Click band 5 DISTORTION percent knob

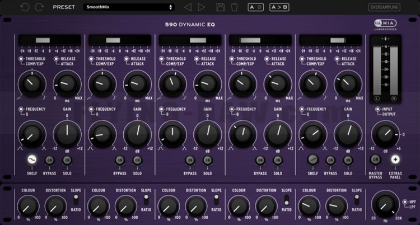(337, 207)
